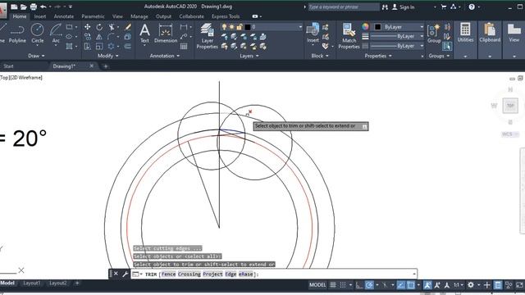The image size is (525, 295).
Task: Switch to the Start file tab
Action: [8, 66]
